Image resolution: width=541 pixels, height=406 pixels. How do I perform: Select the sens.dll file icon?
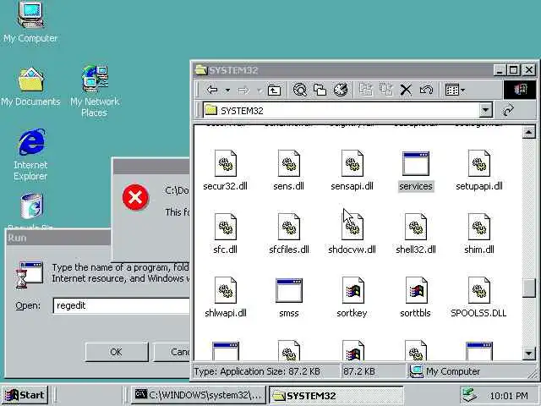(x=289, y=163)
